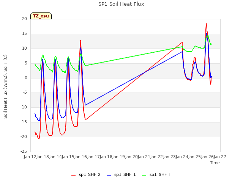Click the y-axis tick label -20
This screenshot has height=182, width=243.
point(24,136)
